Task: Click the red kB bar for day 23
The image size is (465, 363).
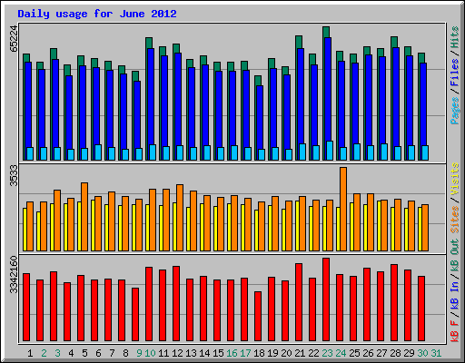Action: tap(326, 299)
